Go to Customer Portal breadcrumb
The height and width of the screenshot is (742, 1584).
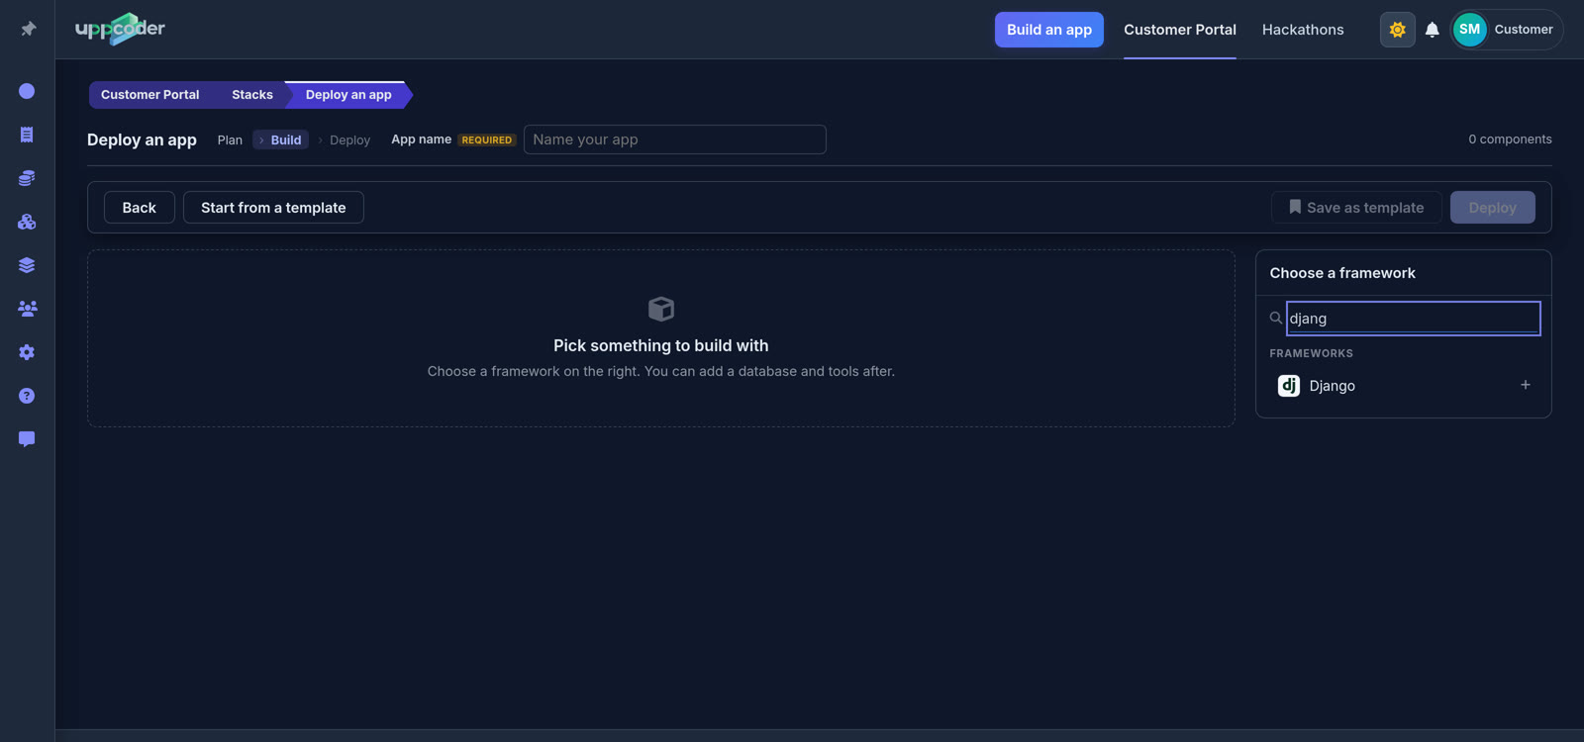coord(149,95)
